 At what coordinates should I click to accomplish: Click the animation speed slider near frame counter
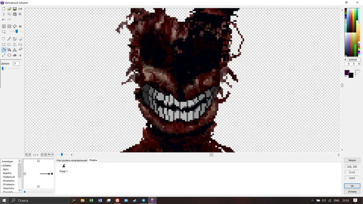(62, 155)
